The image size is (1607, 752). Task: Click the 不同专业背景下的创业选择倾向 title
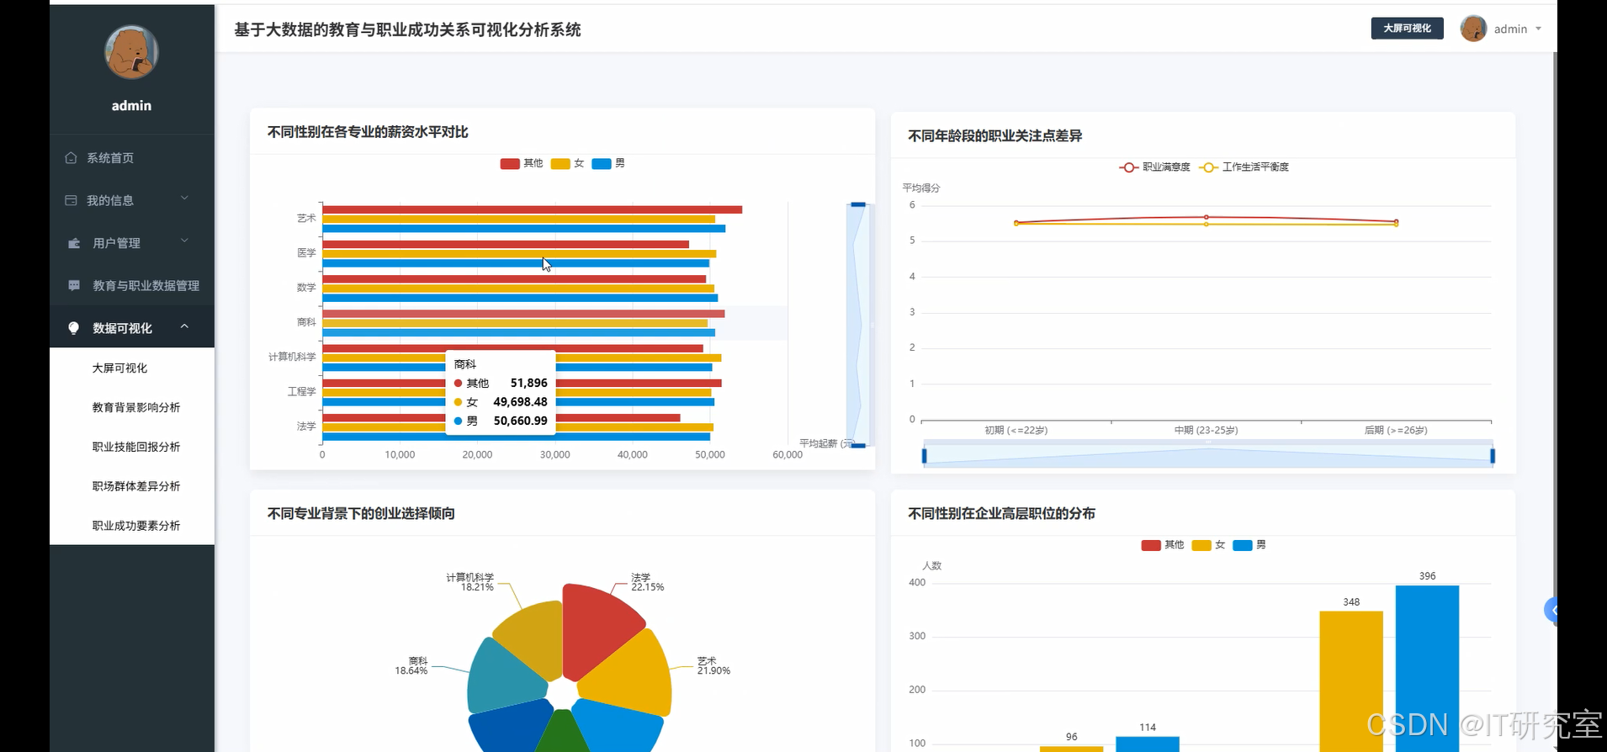361,513
